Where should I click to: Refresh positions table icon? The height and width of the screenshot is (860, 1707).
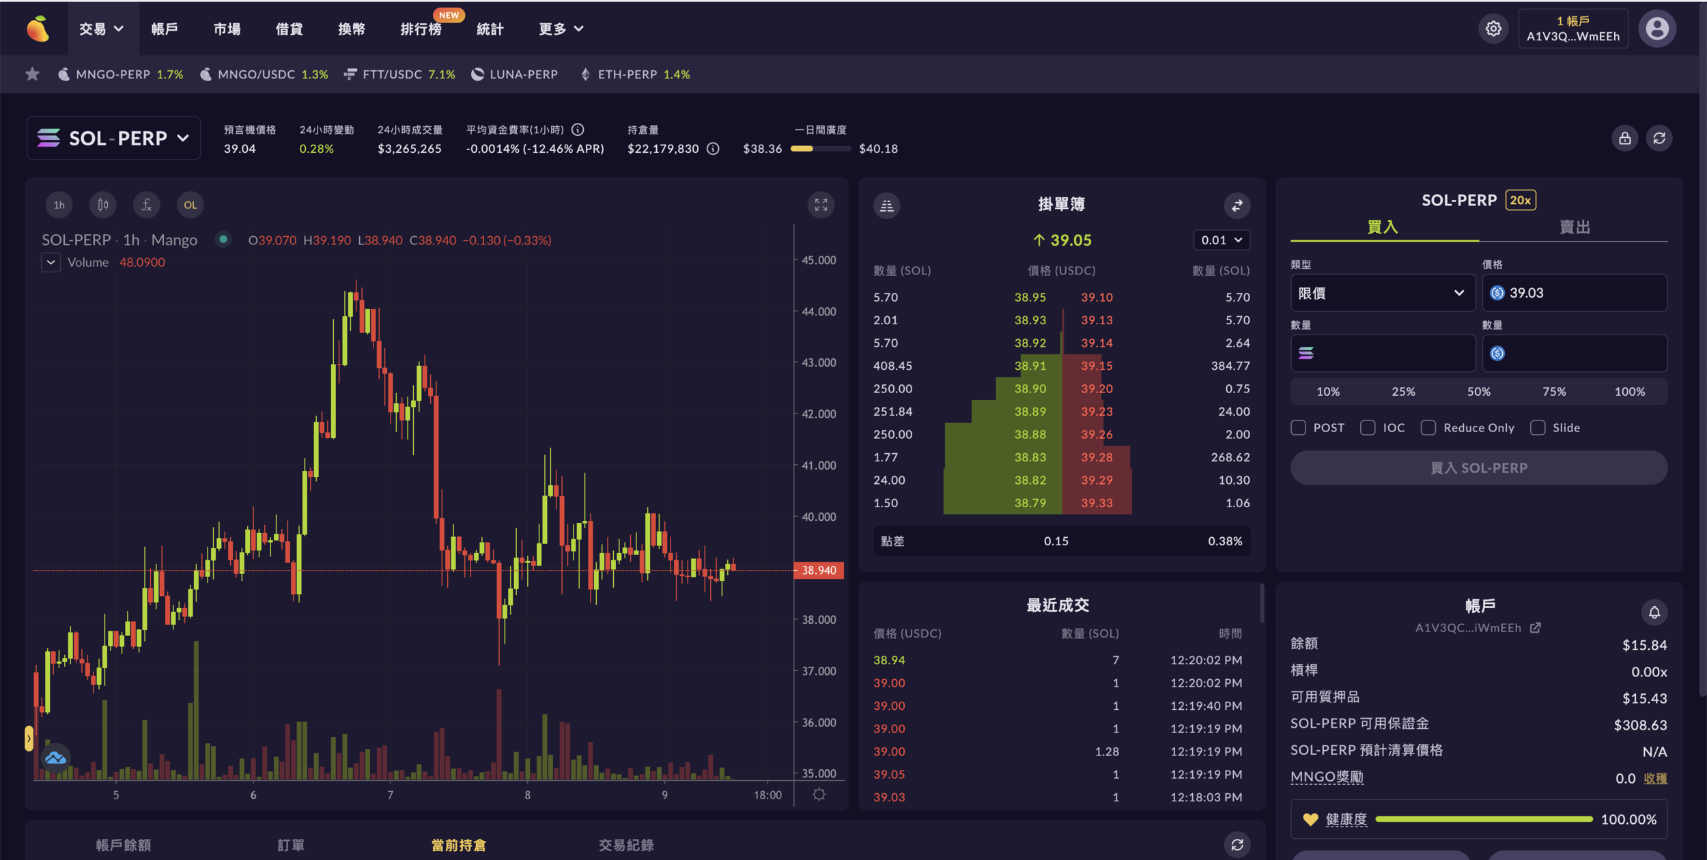1237,845
